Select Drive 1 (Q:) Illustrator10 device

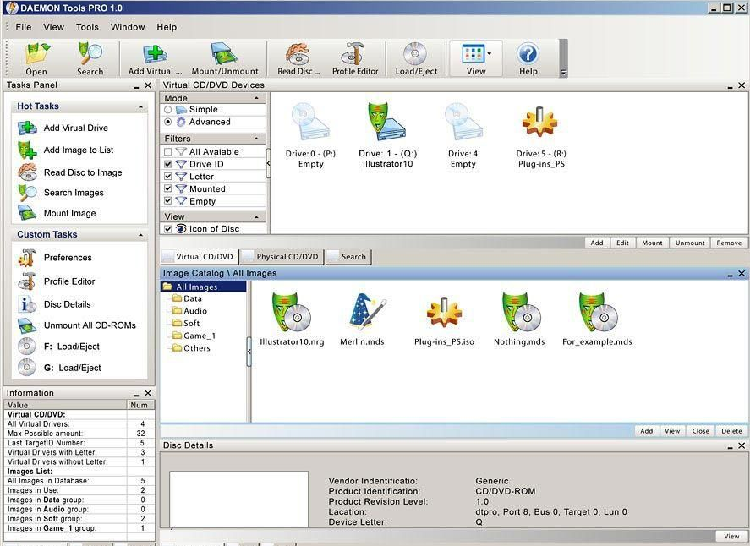[x=386, y=125]
